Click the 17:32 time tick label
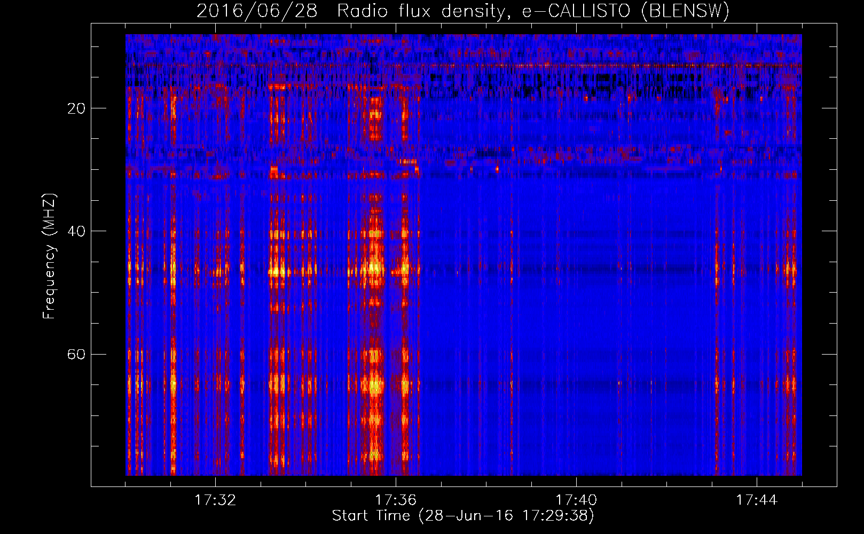The width and height of the screenshot is (864, 534). [x=215, y=500]
